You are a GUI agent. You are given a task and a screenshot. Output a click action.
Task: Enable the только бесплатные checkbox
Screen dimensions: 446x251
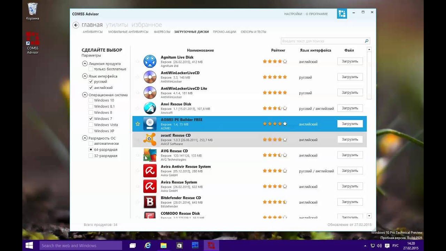[91, 69]
